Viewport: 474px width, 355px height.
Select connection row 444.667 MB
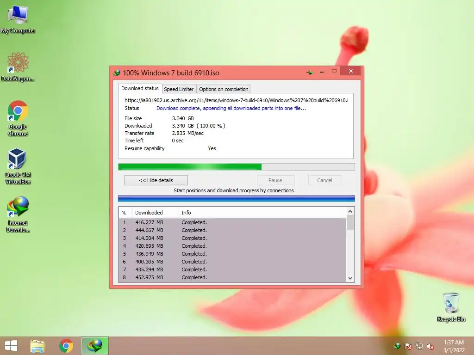pos(232,230)
